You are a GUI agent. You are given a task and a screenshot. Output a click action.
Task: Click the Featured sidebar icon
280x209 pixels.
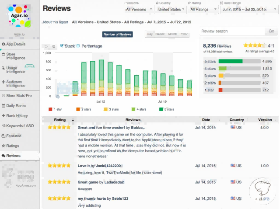[x=3, y=136]
